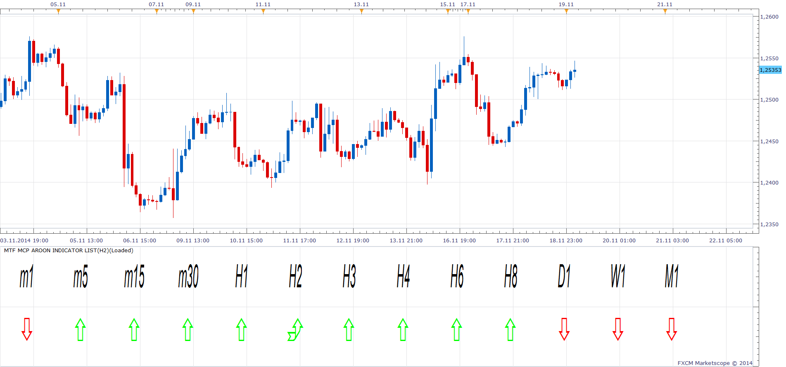
Task: Click the M1 monthly timeframe label
Action: click(672, 276)
